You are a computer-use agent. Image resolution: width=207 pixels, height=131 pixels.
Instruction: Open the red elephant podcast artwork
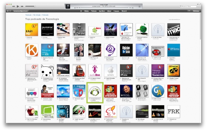click(110, 112)
